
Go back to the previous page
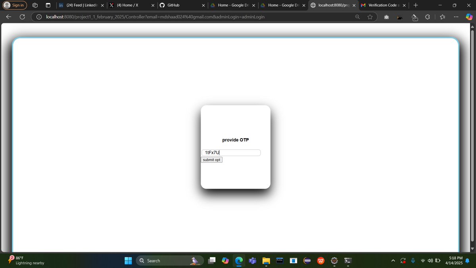(8, 17)
